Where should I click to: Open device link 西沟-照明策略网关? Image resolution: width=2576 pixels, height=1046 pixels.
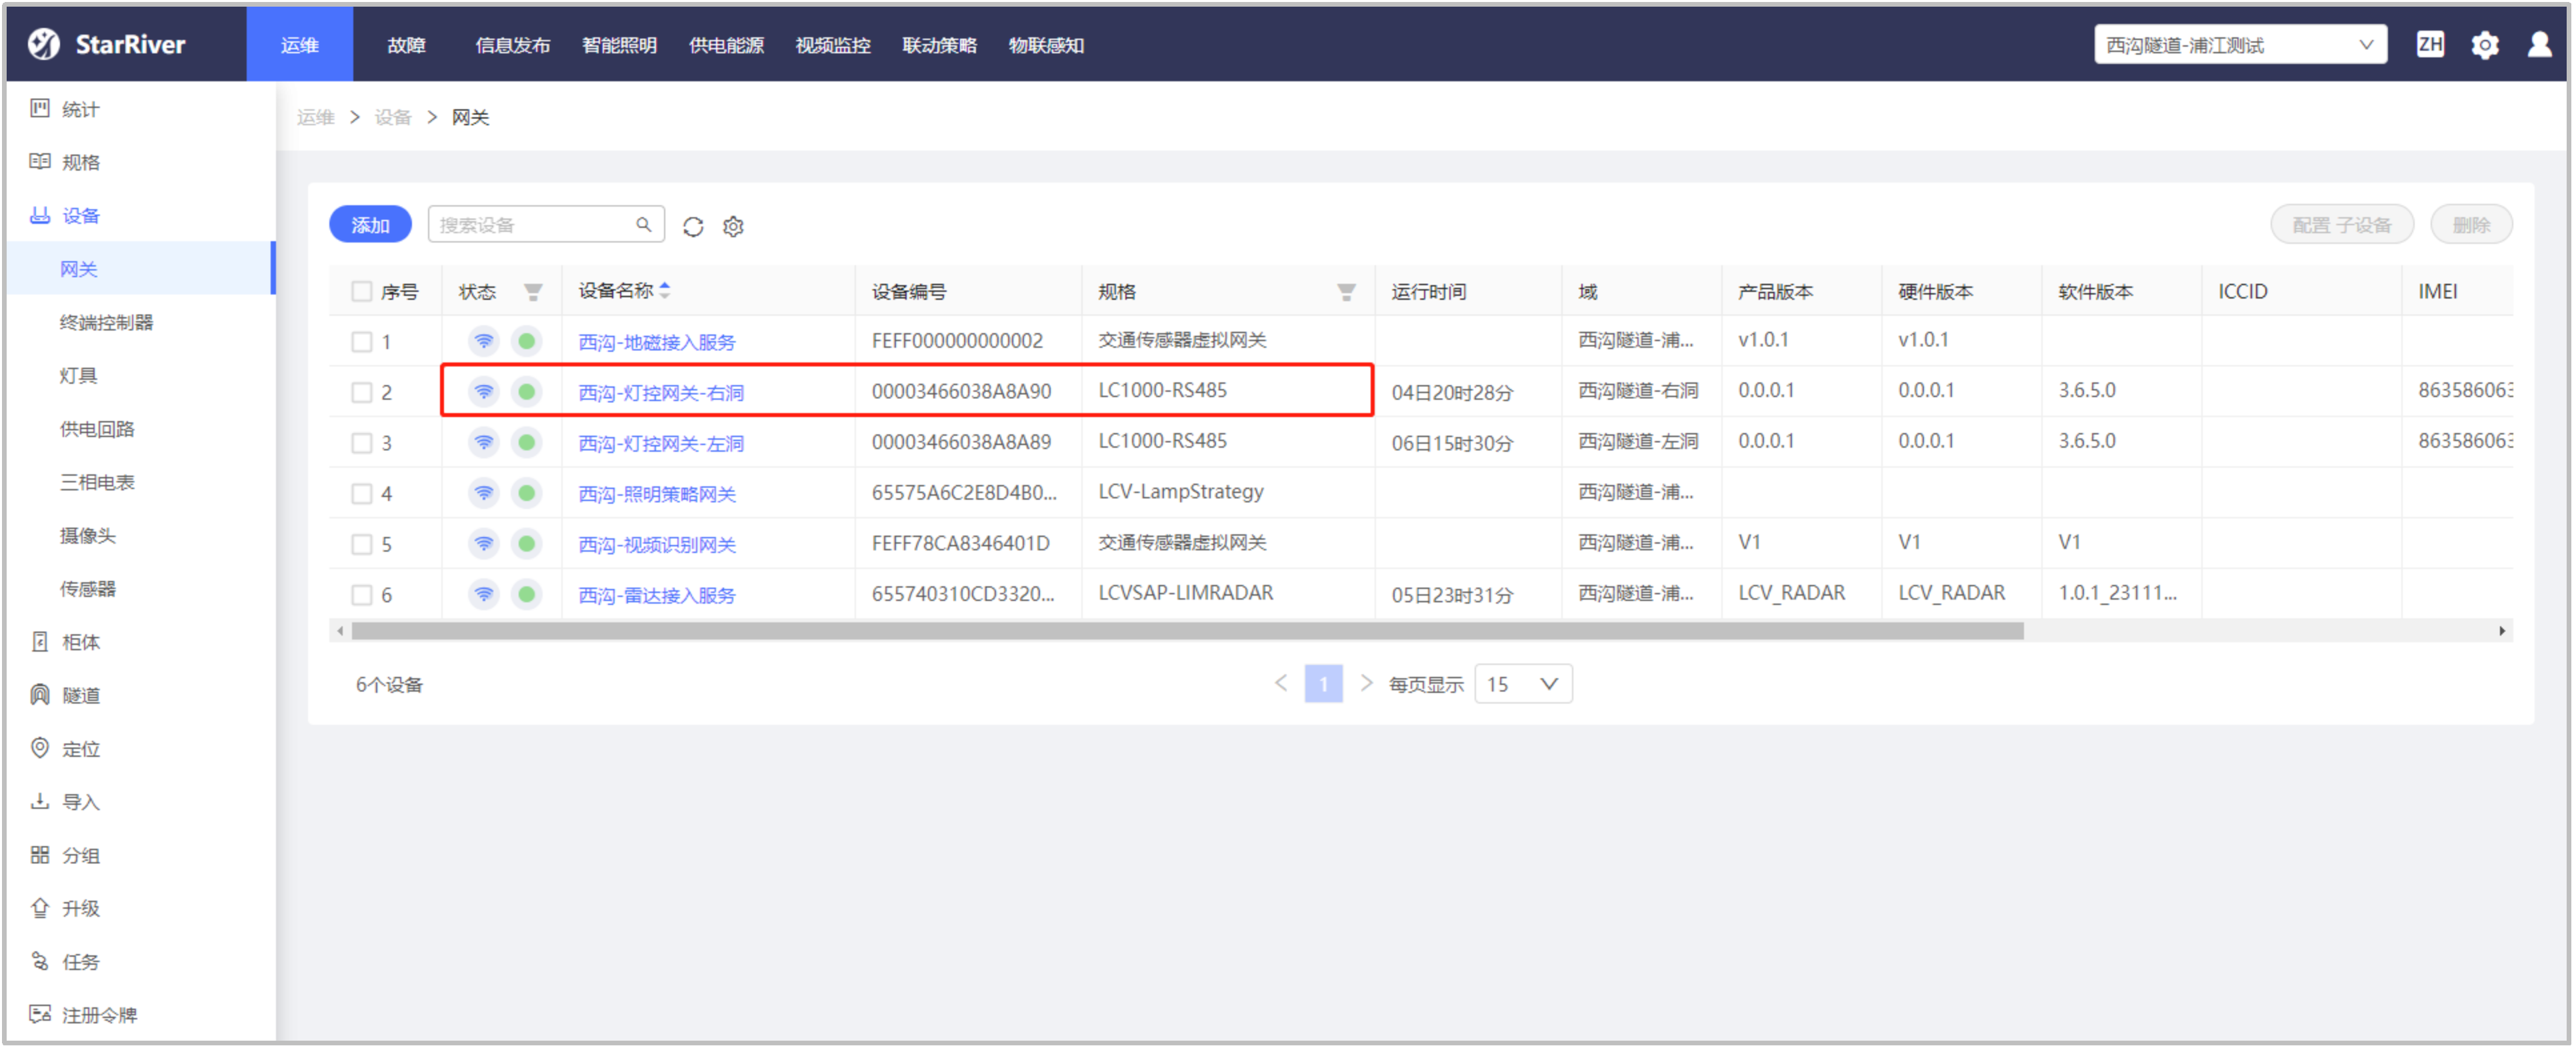point(657,494)
